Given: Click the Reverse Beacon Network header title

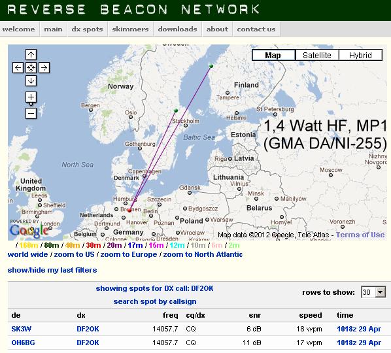Looking at the screenshot, I should coord(133,9).
